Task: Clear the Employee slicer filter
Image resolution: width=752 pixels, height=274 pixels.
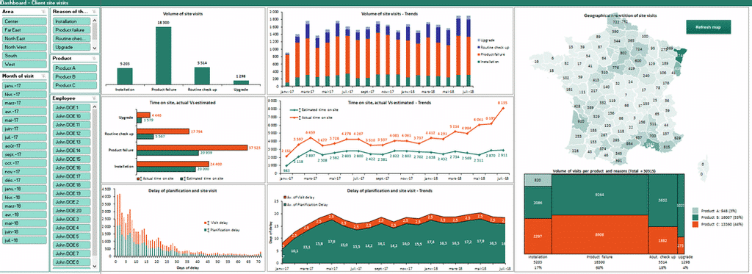Action: (x=95, y=98)
